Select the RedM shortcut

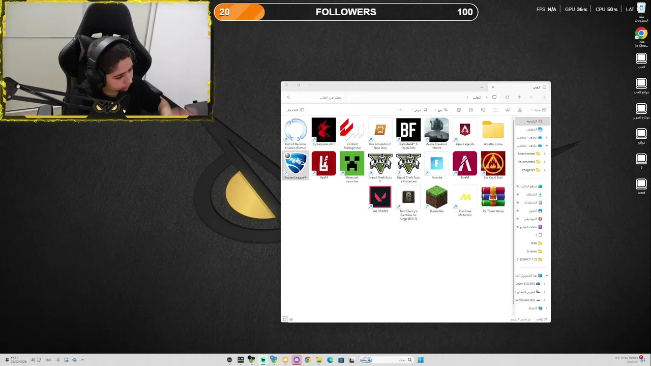[324, 165]
